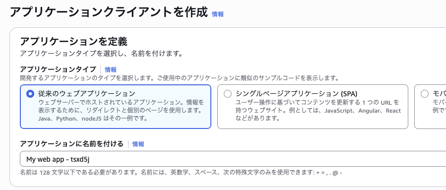
Task: Open 情報 link next to アプリケーションタイプ
Action: coord(111,69)
